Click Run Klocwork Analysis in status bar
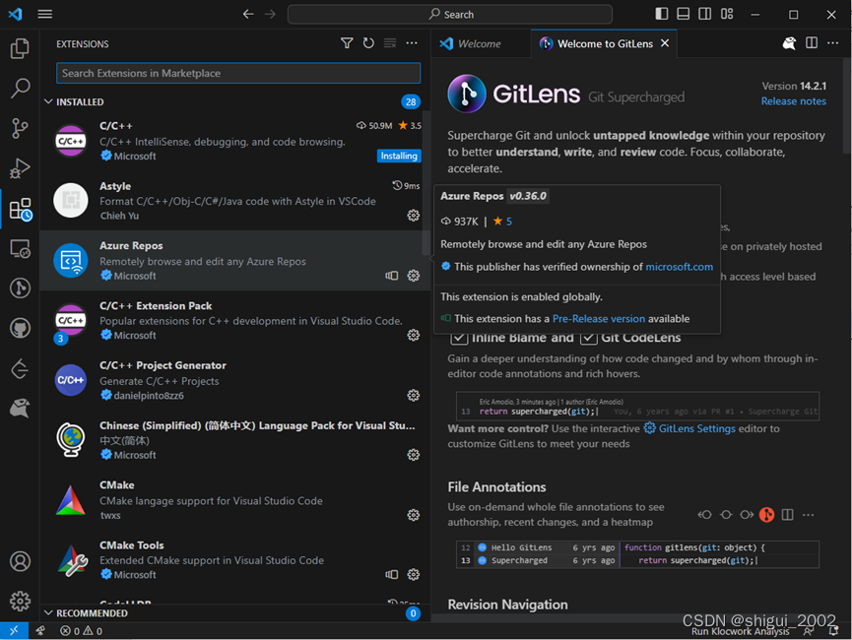852x640 pixels. 740,632
